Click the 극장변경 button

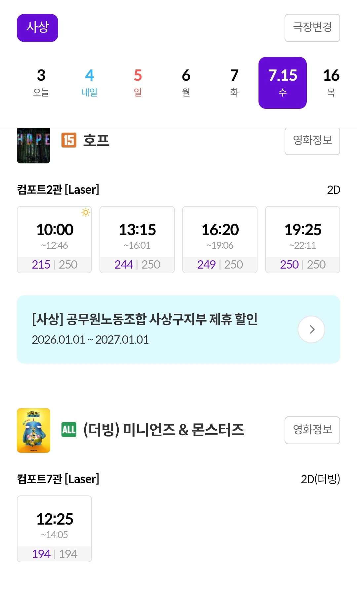tap(312, 28)
